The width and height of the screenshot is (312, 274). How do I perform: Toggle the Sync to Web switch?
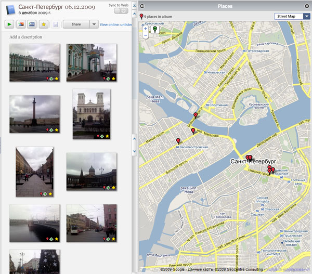[x=120, y=11]
